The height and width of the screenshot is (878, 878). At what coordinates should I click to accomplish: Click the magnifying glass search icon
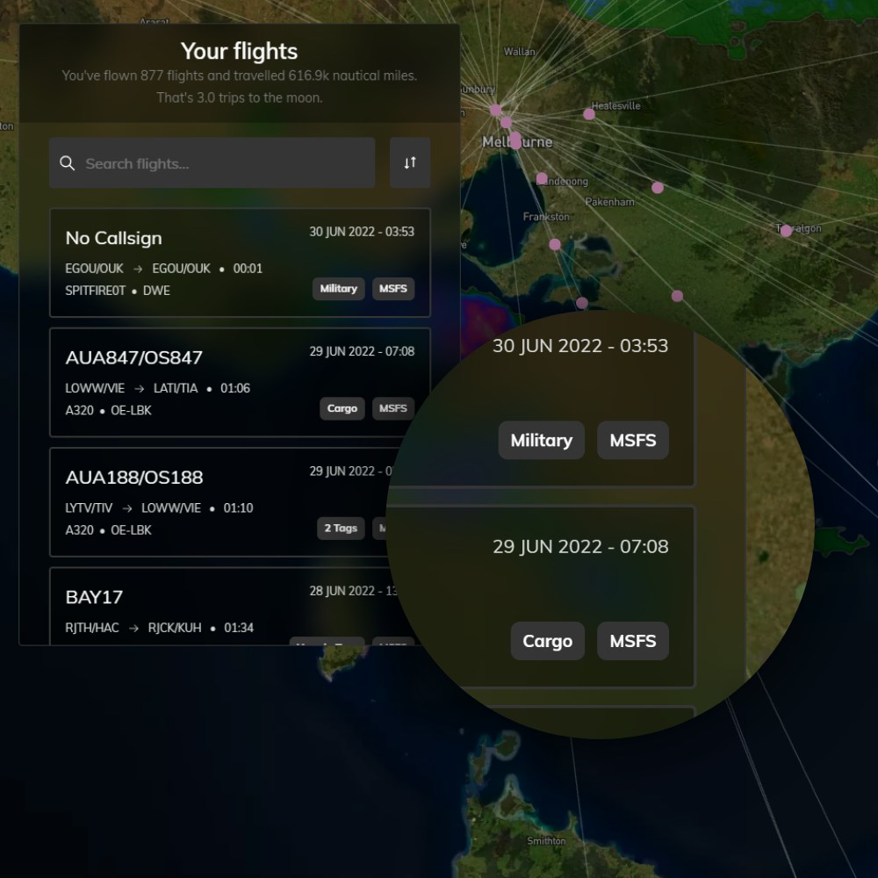tap(67, 163)
